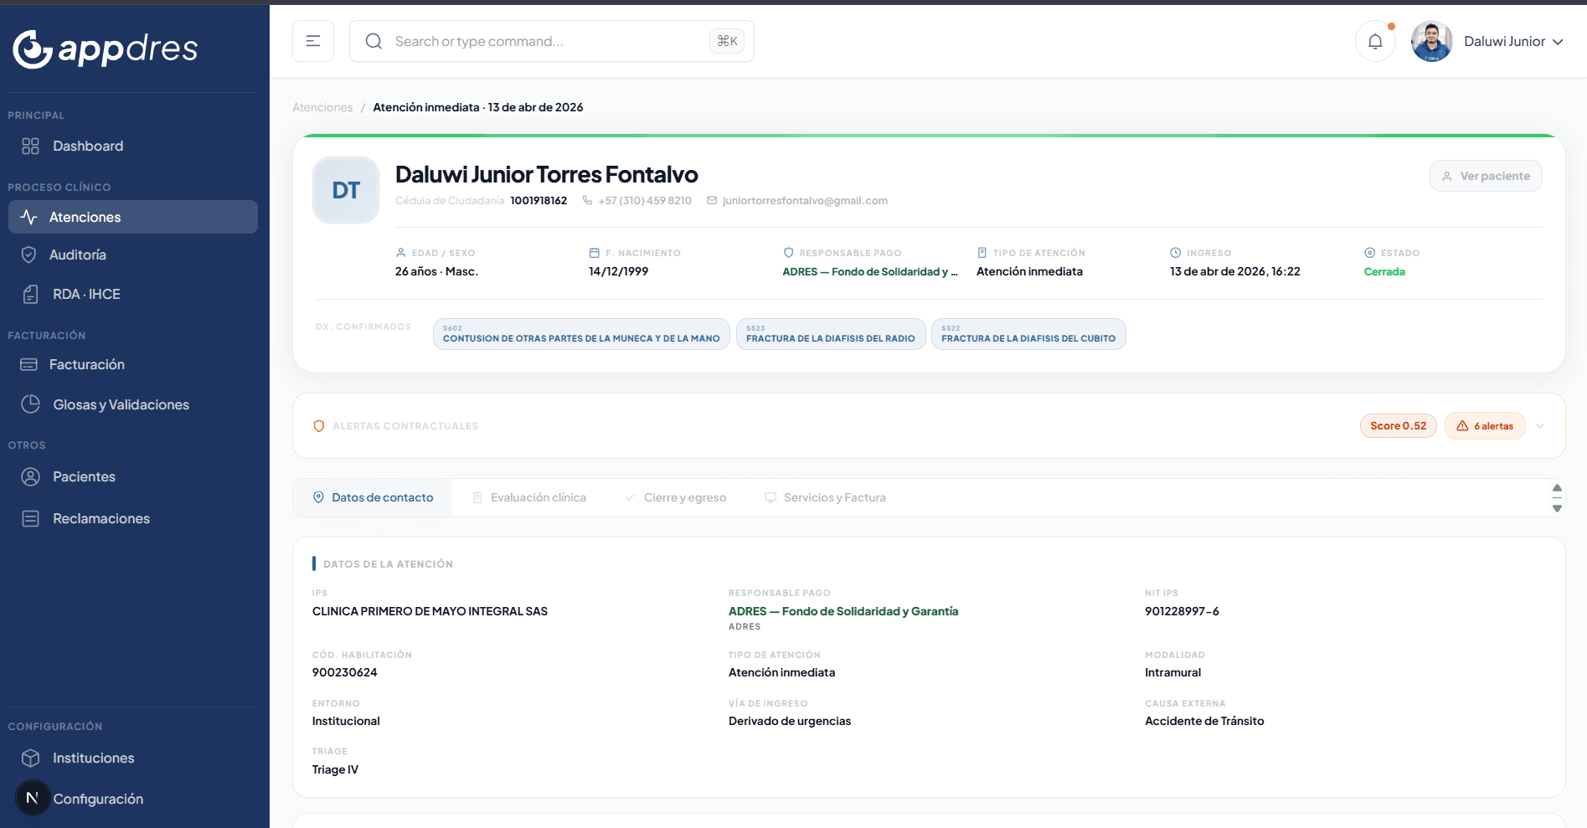Click the monitor icon on Servicios y Factura
Viewport: 1587px width, 828px height.
[x=770, y=497]
